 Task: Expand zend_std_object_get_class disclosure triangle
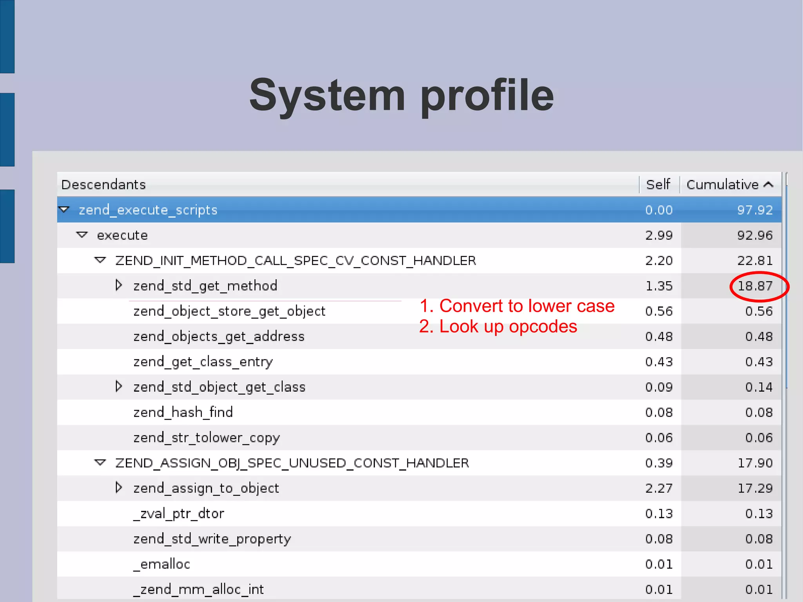[119, 387]
